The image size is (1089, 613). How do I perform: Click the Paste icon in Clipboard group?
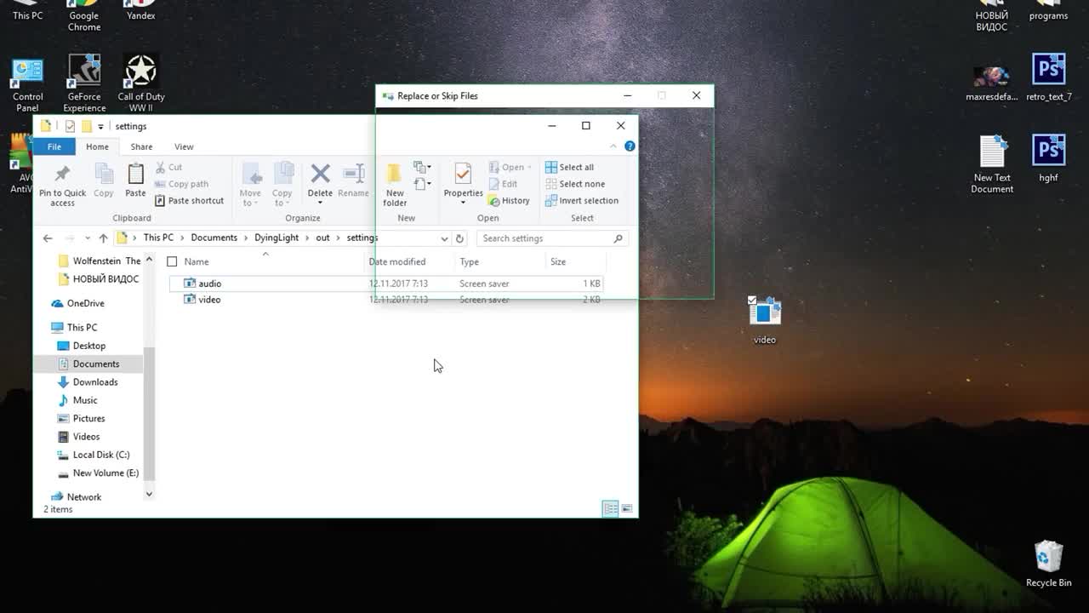135,175
